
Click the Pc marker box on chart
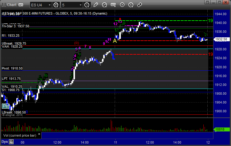pos(5,106)
